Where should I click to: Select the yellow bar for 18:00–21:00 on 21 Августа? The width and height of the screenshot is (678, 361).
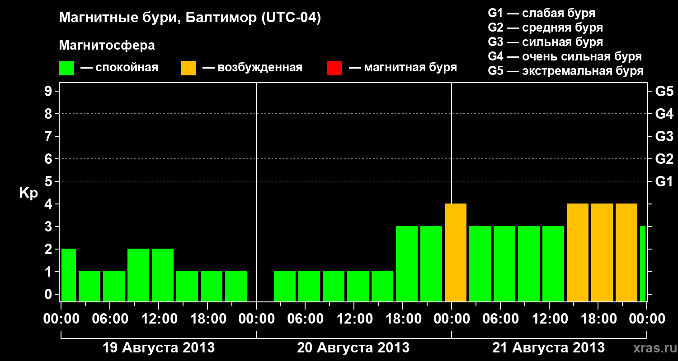coord(602,253)
